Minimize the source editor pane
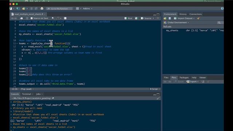Viewport: 233px width, 131px height. click(x=154, y=15)
